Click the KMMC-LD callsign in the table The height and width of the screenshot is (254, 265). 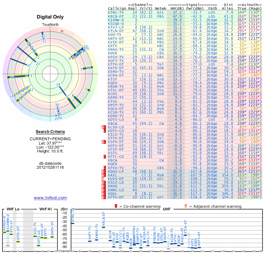[116, 190]
